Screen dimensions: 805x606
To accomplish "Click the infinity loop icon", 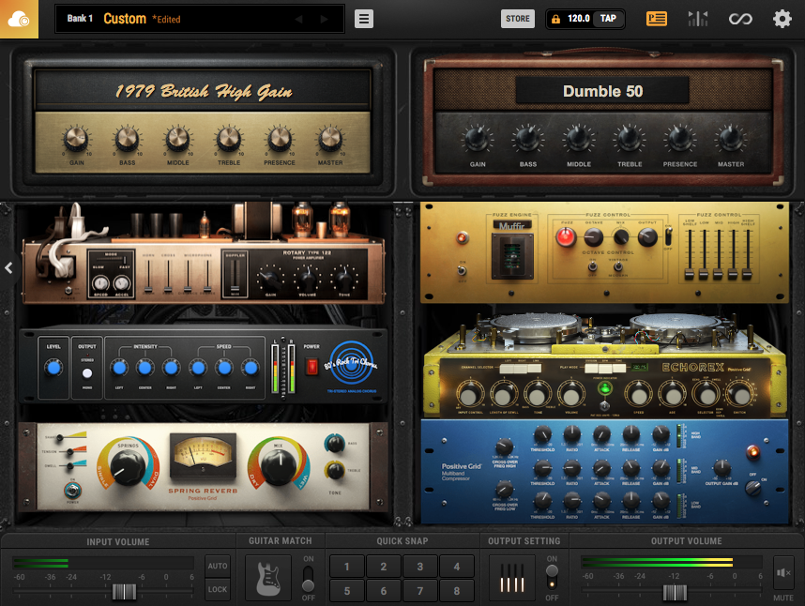I will pyautogui.click(x=740, y=19).
